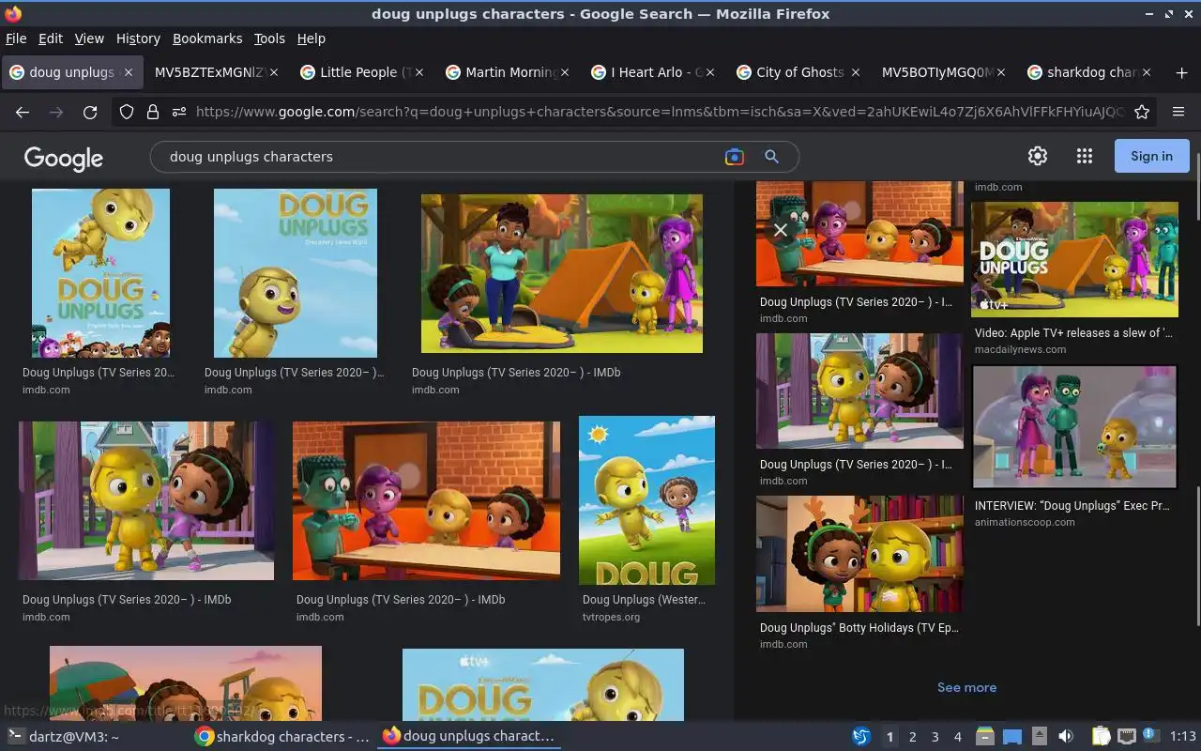The image size is (1201, 751).
Task: Click the Google logo
Action: click(64, 158)
